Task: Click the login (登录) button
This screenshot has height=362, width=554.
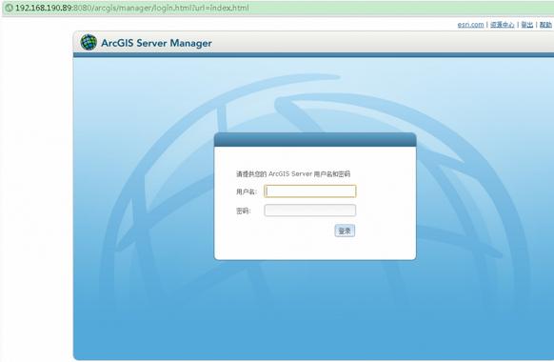Action: pyautogui.click(x=345, y=231)
